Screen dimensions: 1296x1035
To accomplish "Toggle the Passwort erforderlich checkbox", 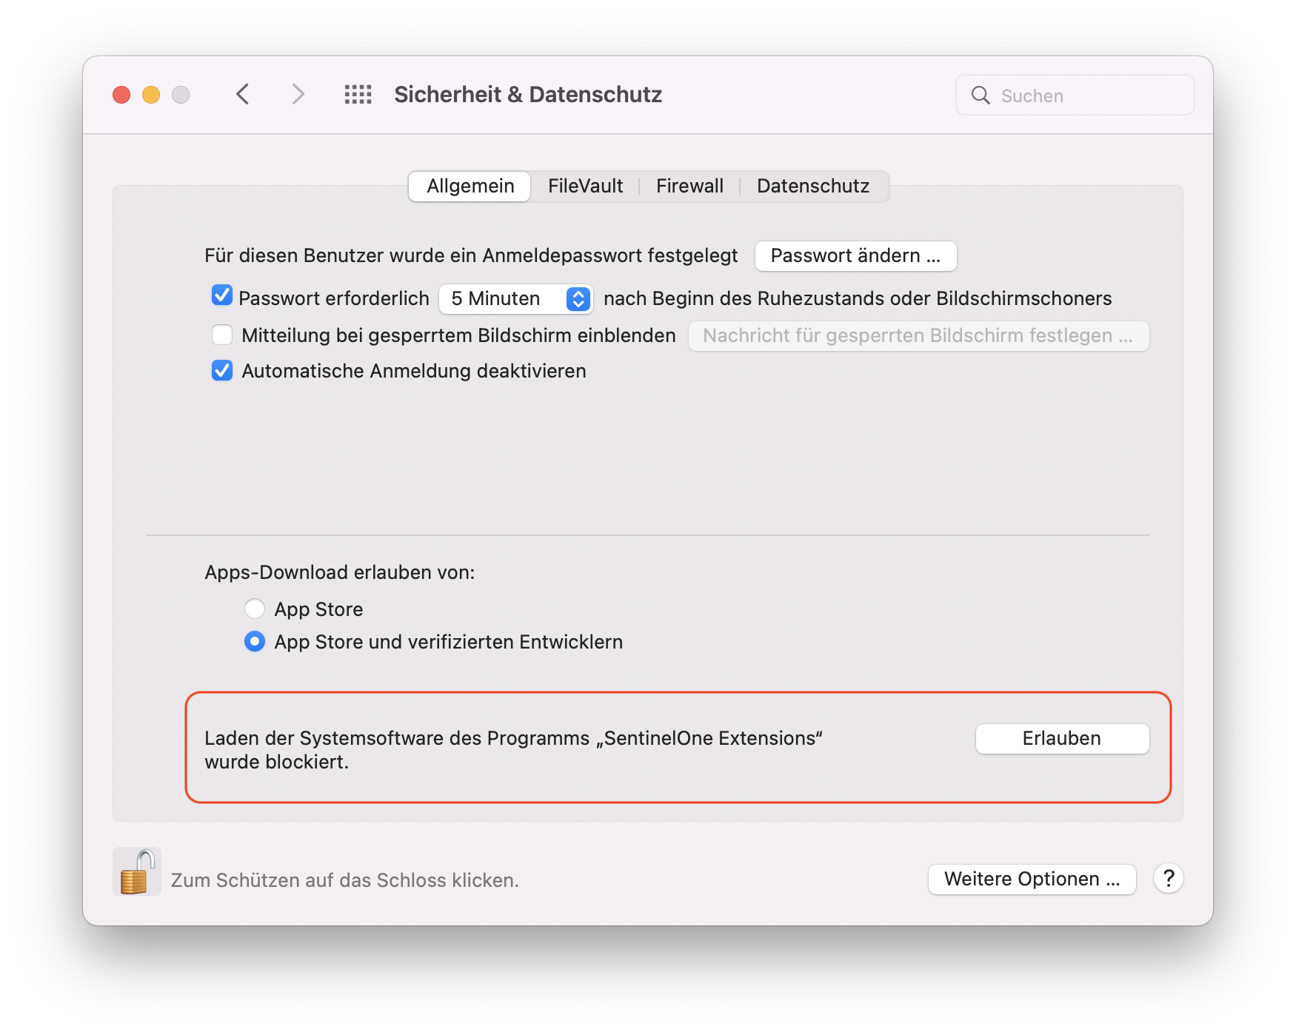I will click(222, 296).
